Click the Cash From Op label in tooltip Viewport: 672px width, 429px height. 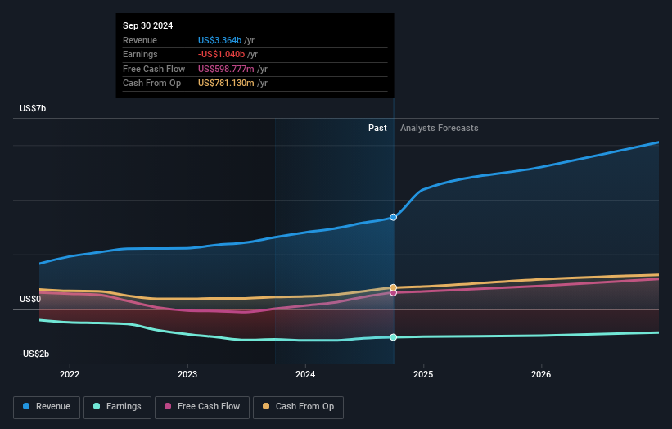click(x=151, y=84)
